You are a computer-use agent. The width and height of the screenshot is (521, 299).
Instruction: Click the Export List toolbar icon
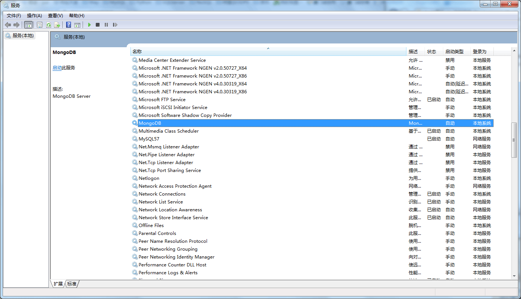coord(57,25)
